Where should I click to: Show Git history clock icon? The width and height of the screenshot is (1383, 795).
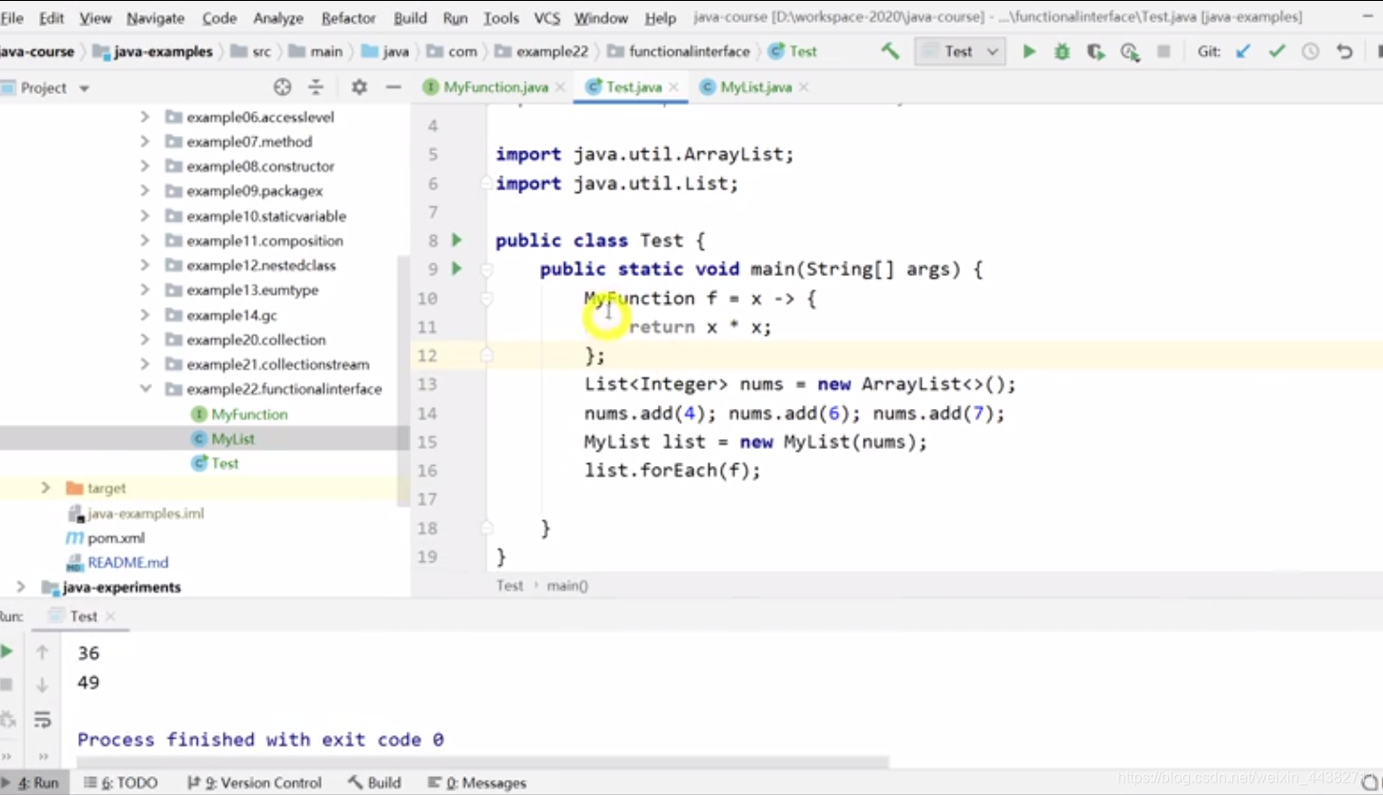1311,51
